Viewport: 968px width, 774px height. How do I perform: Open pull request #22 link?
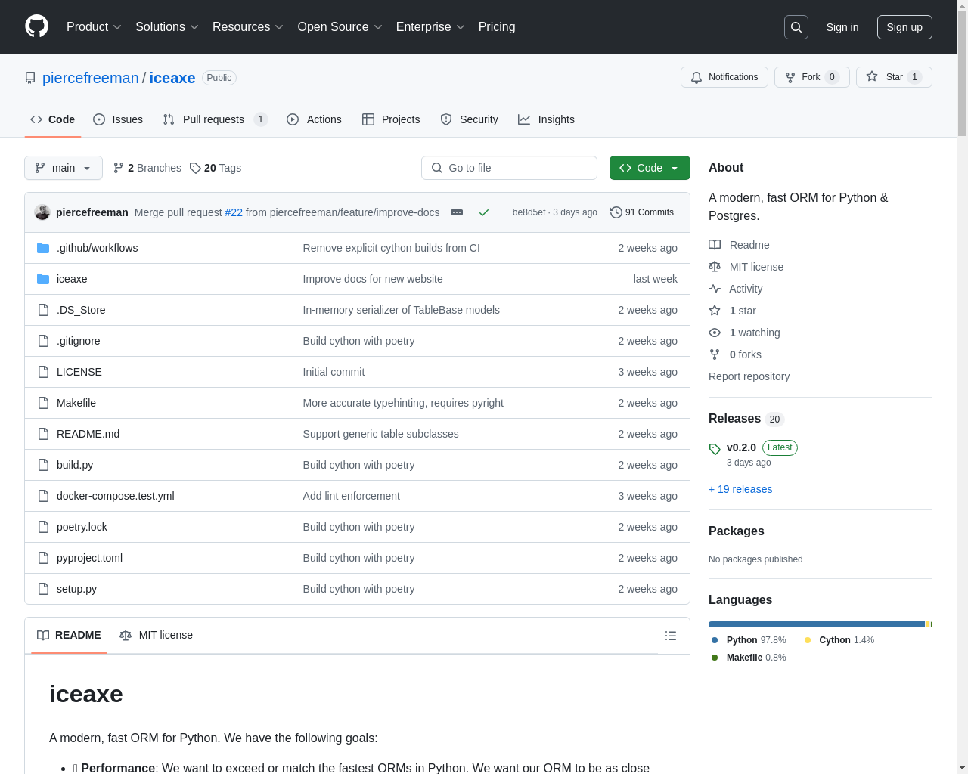(234, 212)
